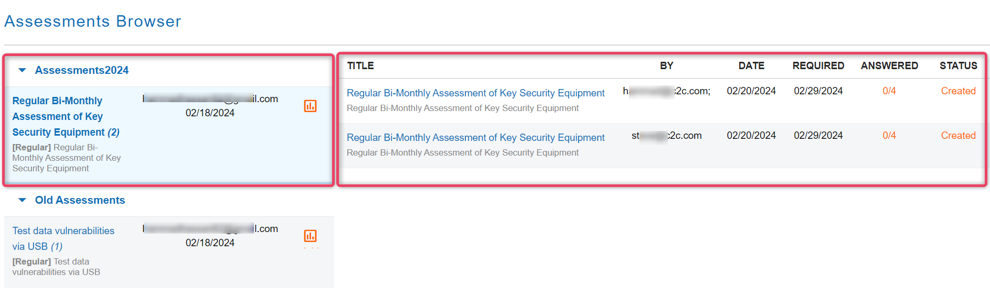Image resolution: width=990 pixels, height=297 pixels.
Task: Sort by REQUIRED column header
Action: pos(818,65)
